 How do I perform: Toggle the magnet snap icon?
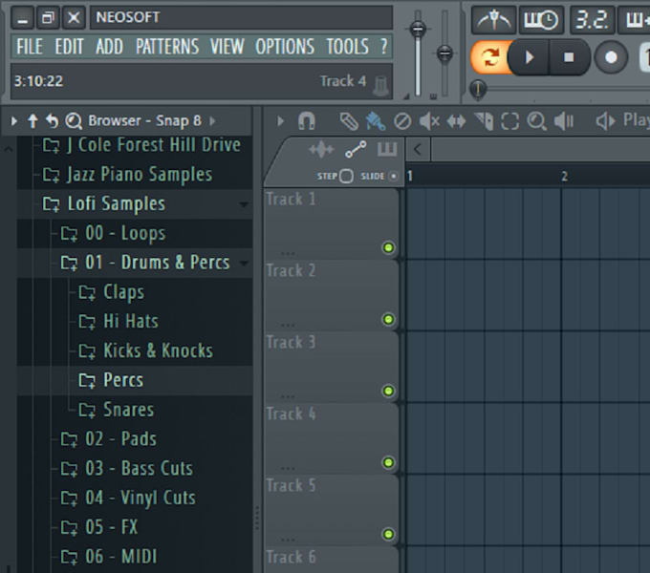pos(307,121)
